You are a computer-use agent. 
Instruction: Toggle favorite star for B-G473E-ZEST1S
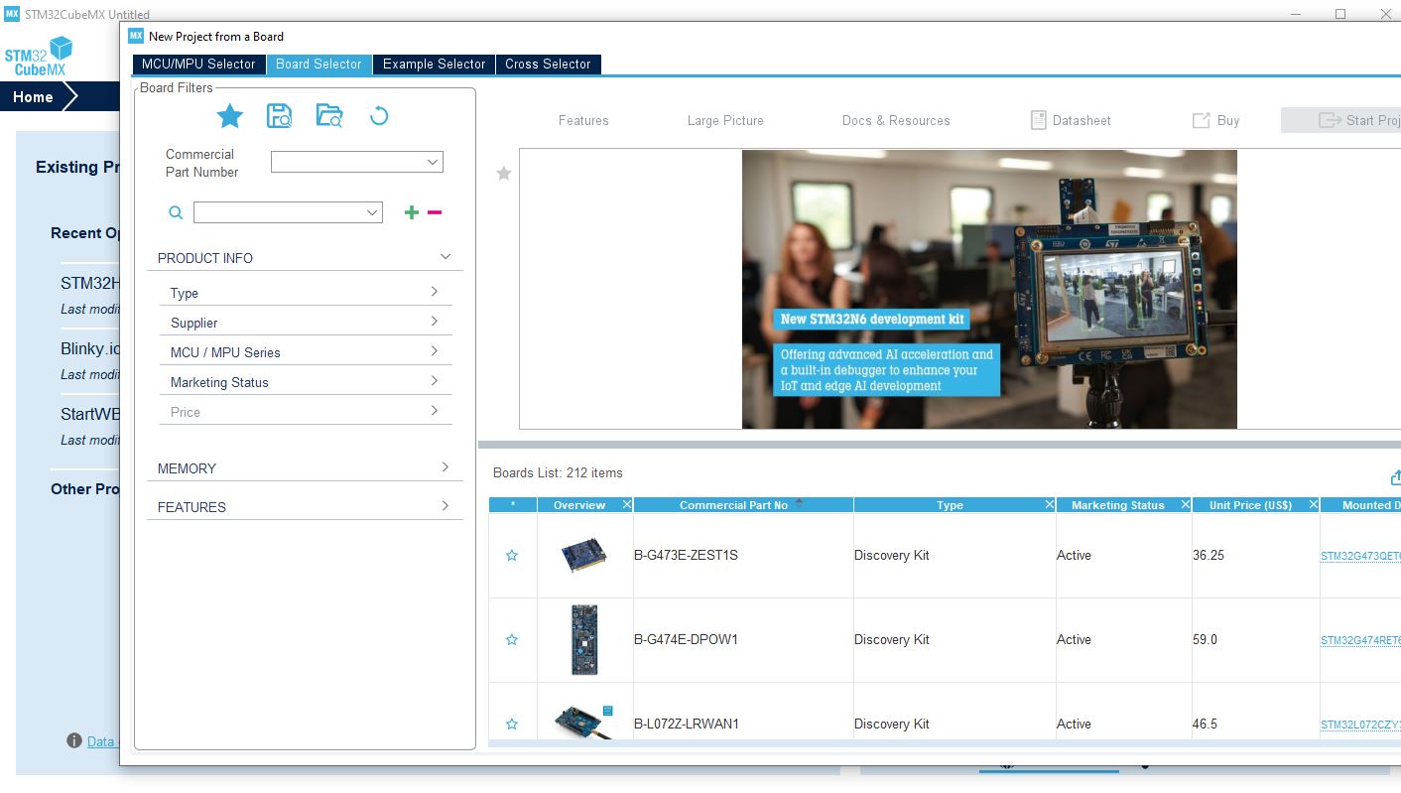512,556
